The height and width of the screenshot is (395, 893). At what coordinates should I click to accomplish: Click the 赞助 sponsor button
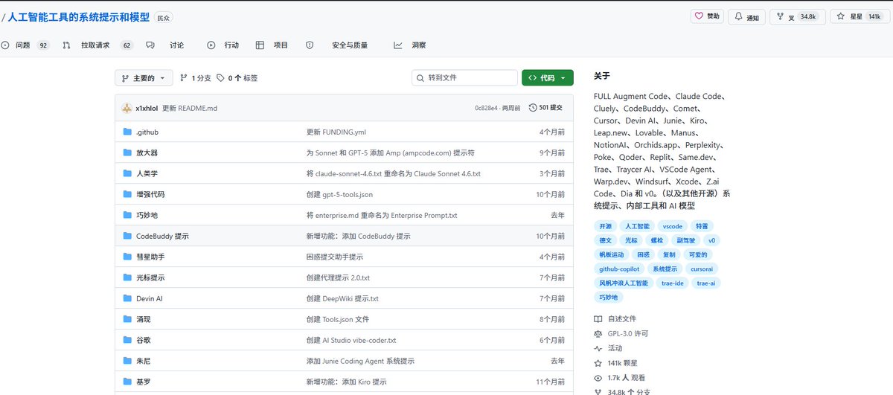(706, 16)
